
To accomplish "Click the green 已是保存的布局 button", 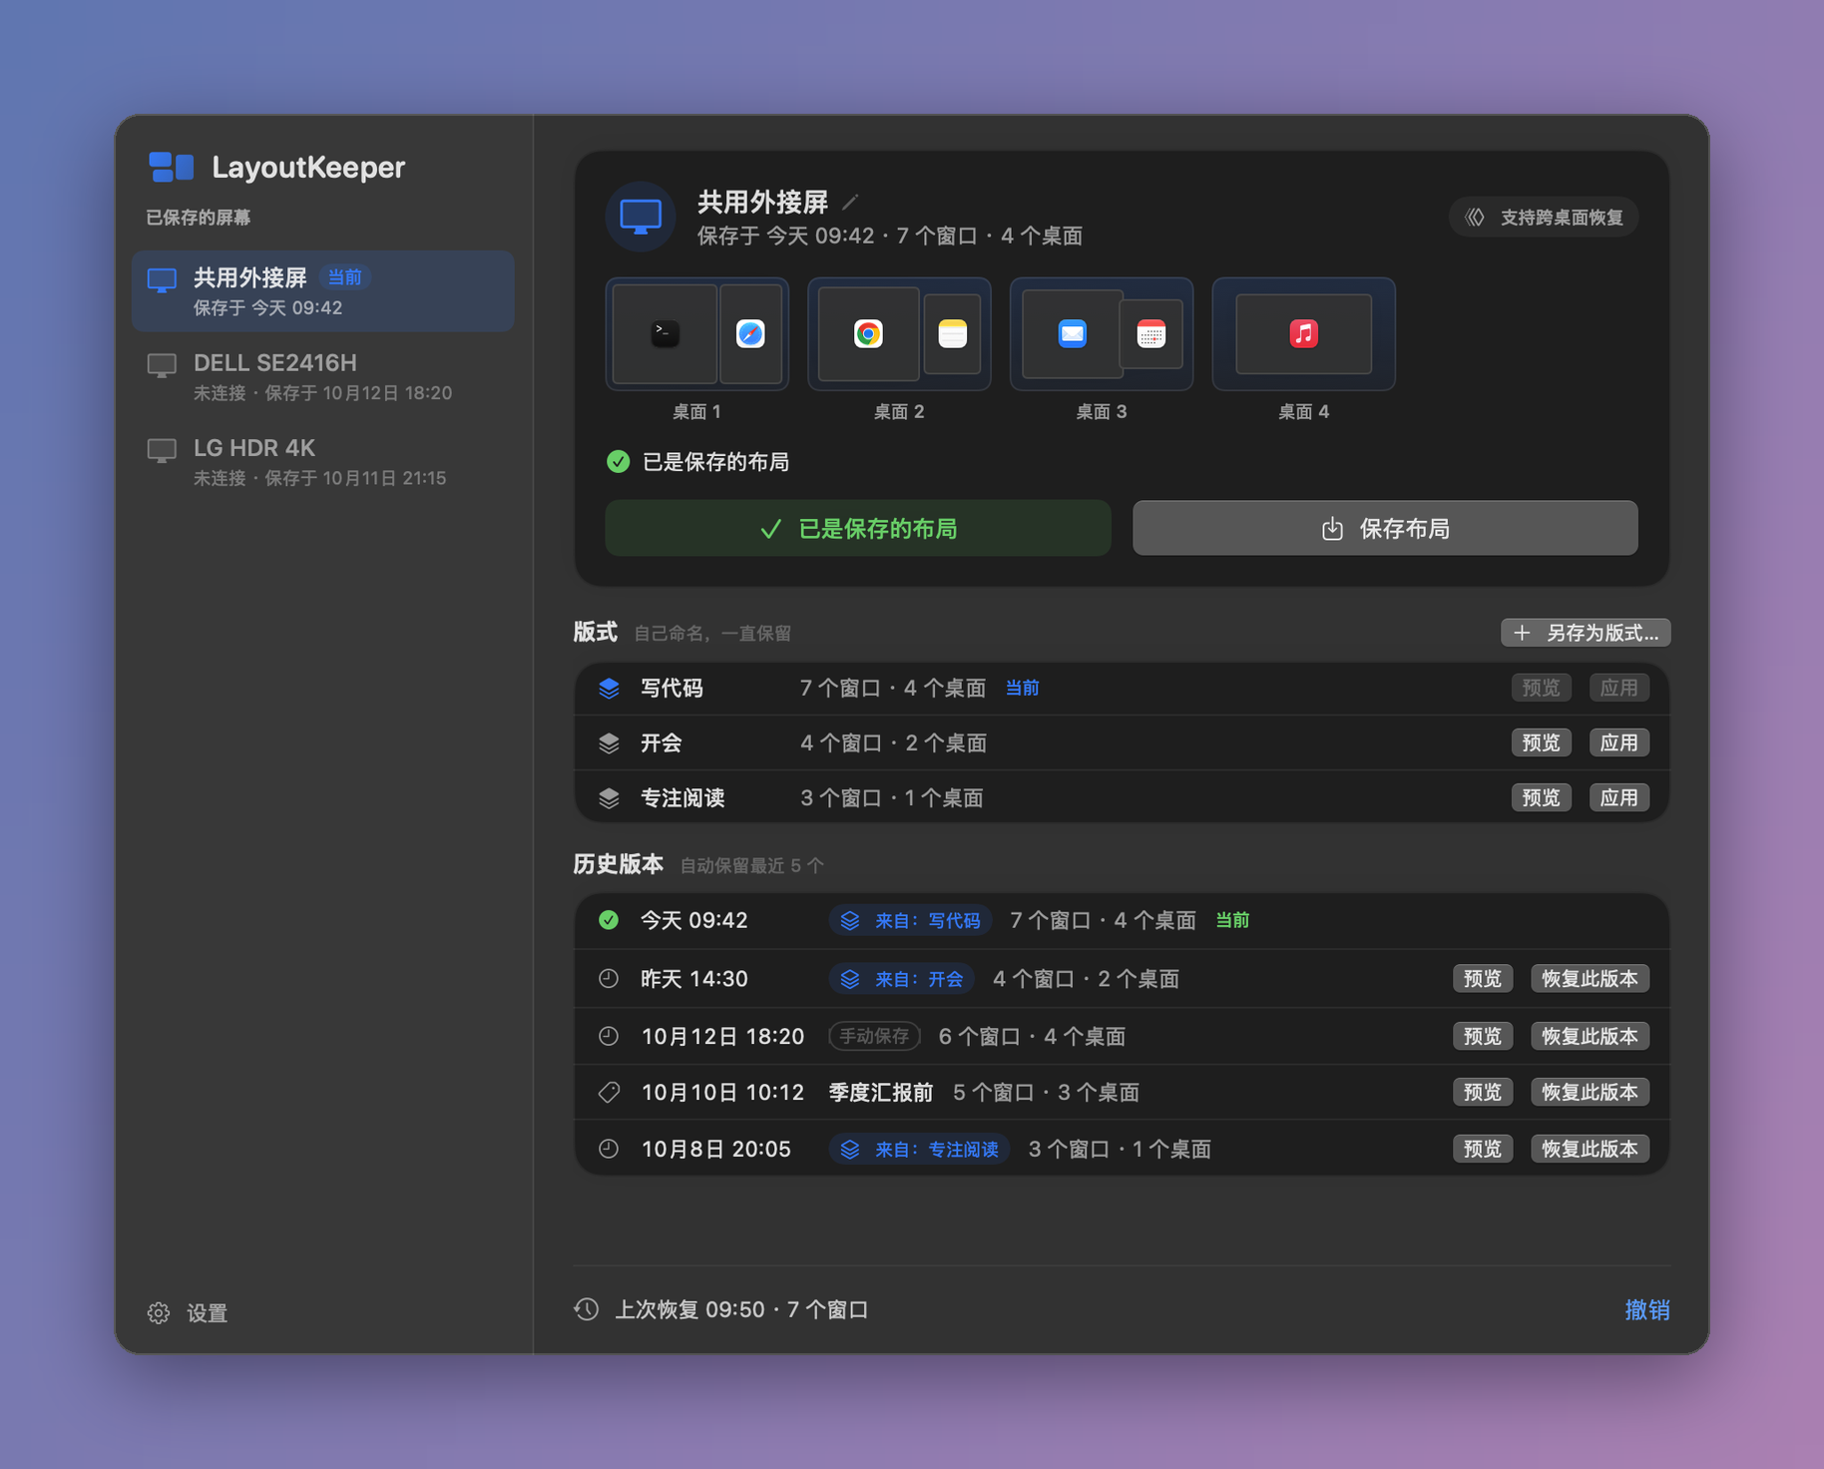I will point(858,528).
